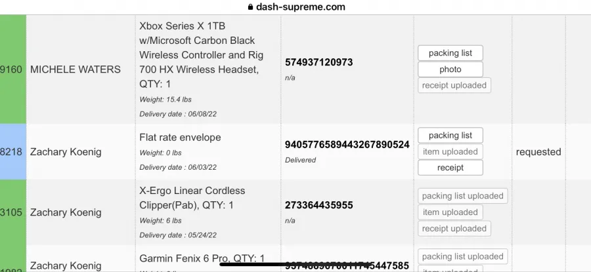591x272 pixels.
Task: Select tracking number 9405776589443267890524
Action: pos(347,144)
